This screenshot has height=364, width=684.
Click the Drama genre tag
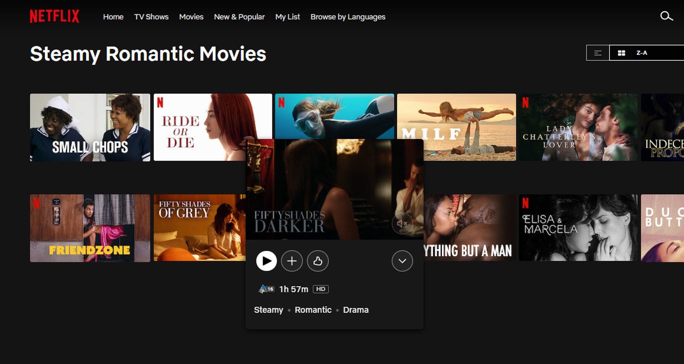[356, 310]
